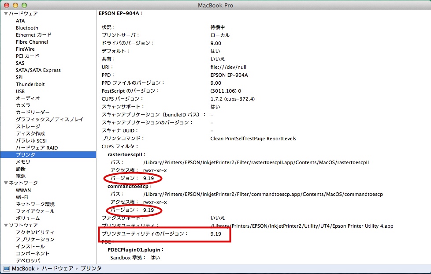Select カメラ in the sidebar
This screenshot has width=431, height=274.
[x=23, y=105]
